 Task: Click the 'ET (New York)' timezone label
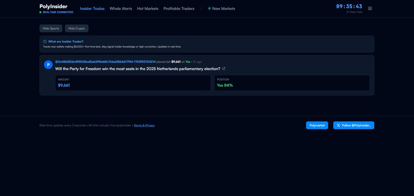(354, 12)
